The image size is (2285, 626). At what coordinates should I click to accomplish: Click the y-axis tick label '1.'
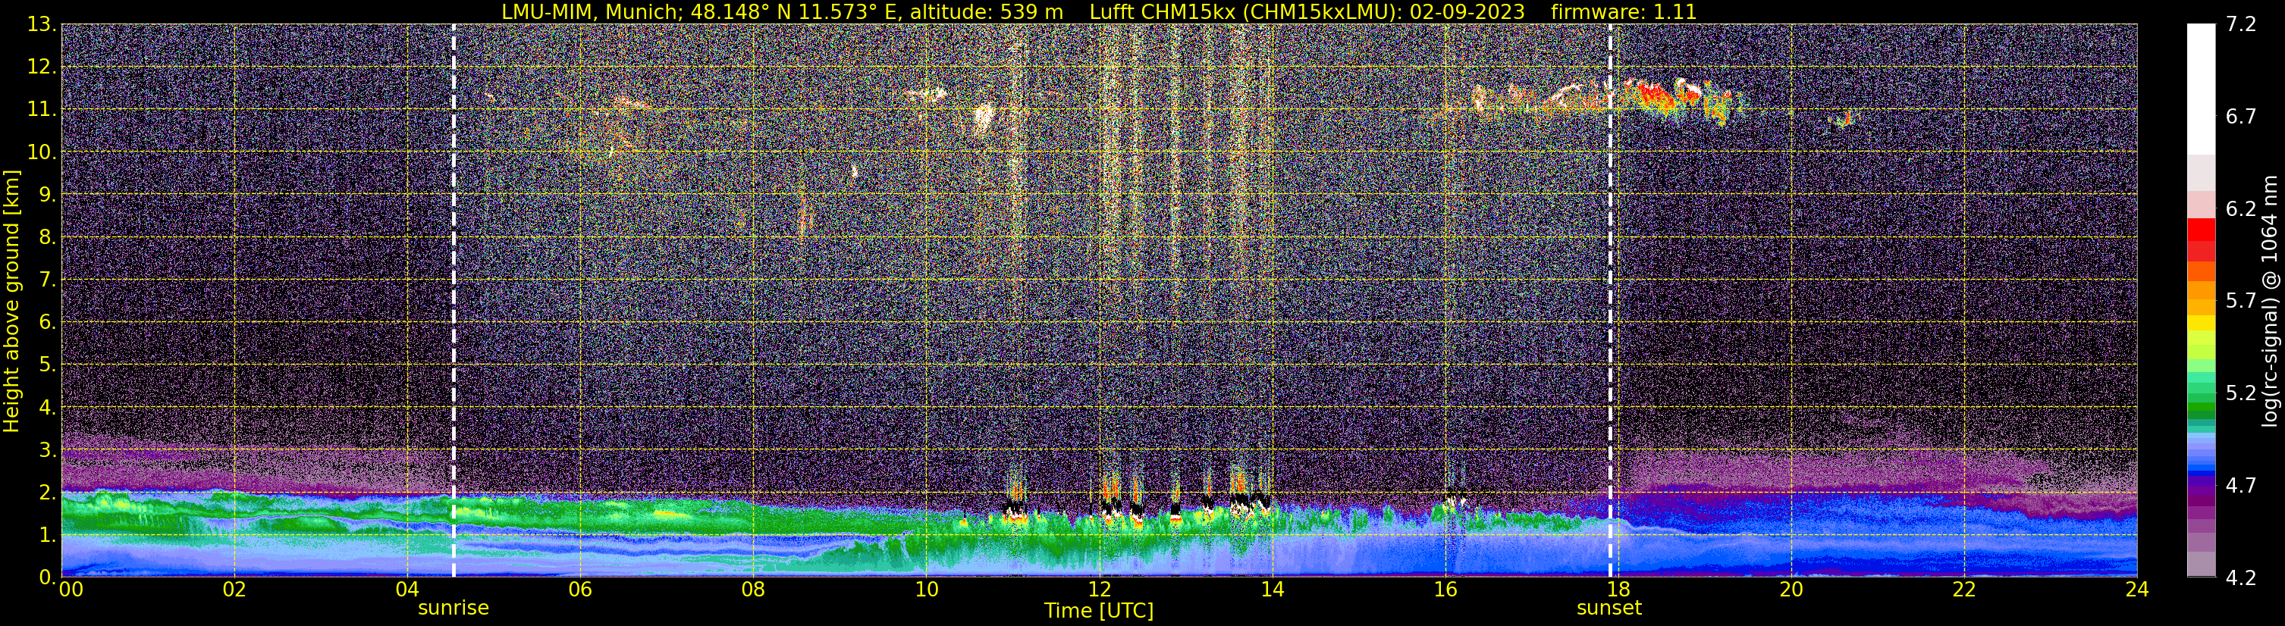point(48,534)
